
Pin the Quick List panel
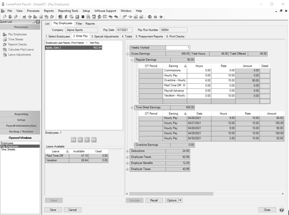[34, 22]
